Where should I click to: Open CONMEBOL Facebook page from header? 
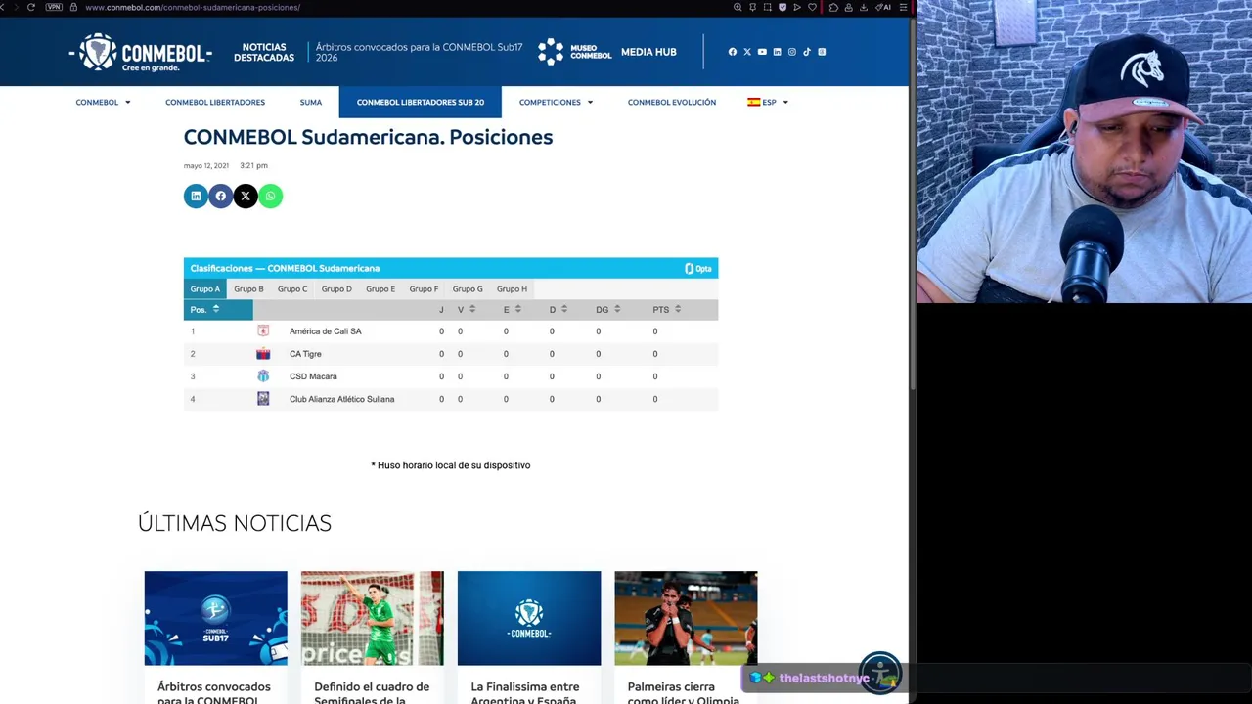(732, 52)
